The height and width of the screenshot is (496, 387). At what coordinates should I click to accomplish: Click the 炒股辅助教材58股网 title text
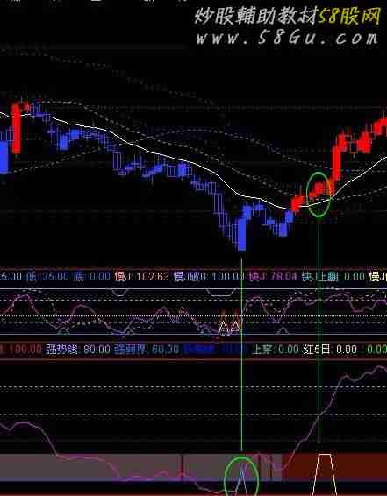pos(287,16)
